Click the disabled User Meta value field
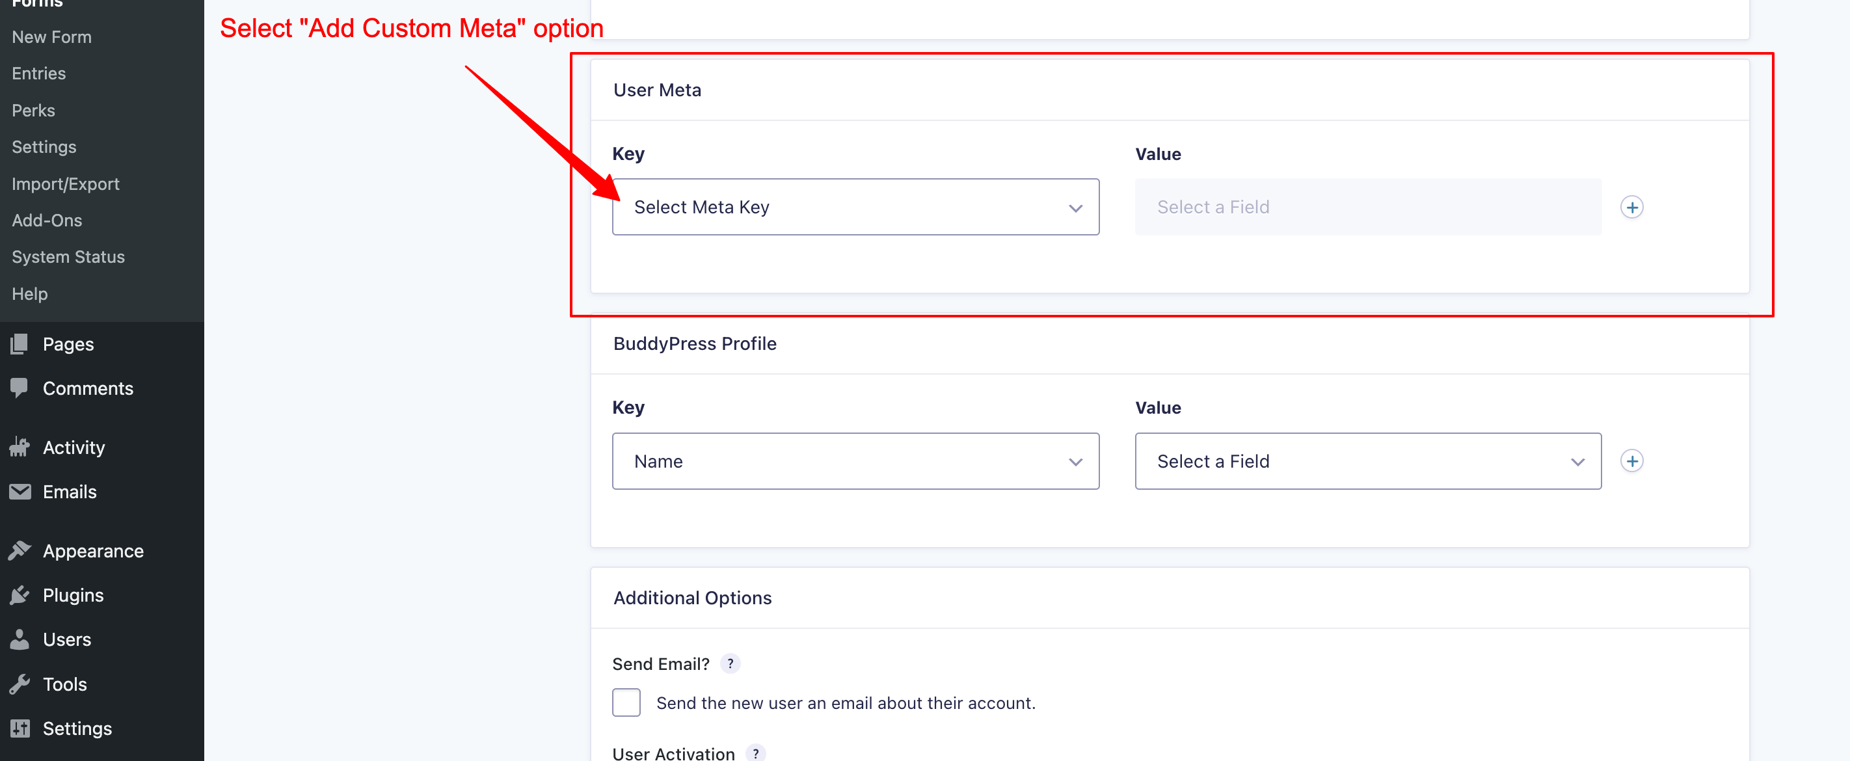 1367,207
